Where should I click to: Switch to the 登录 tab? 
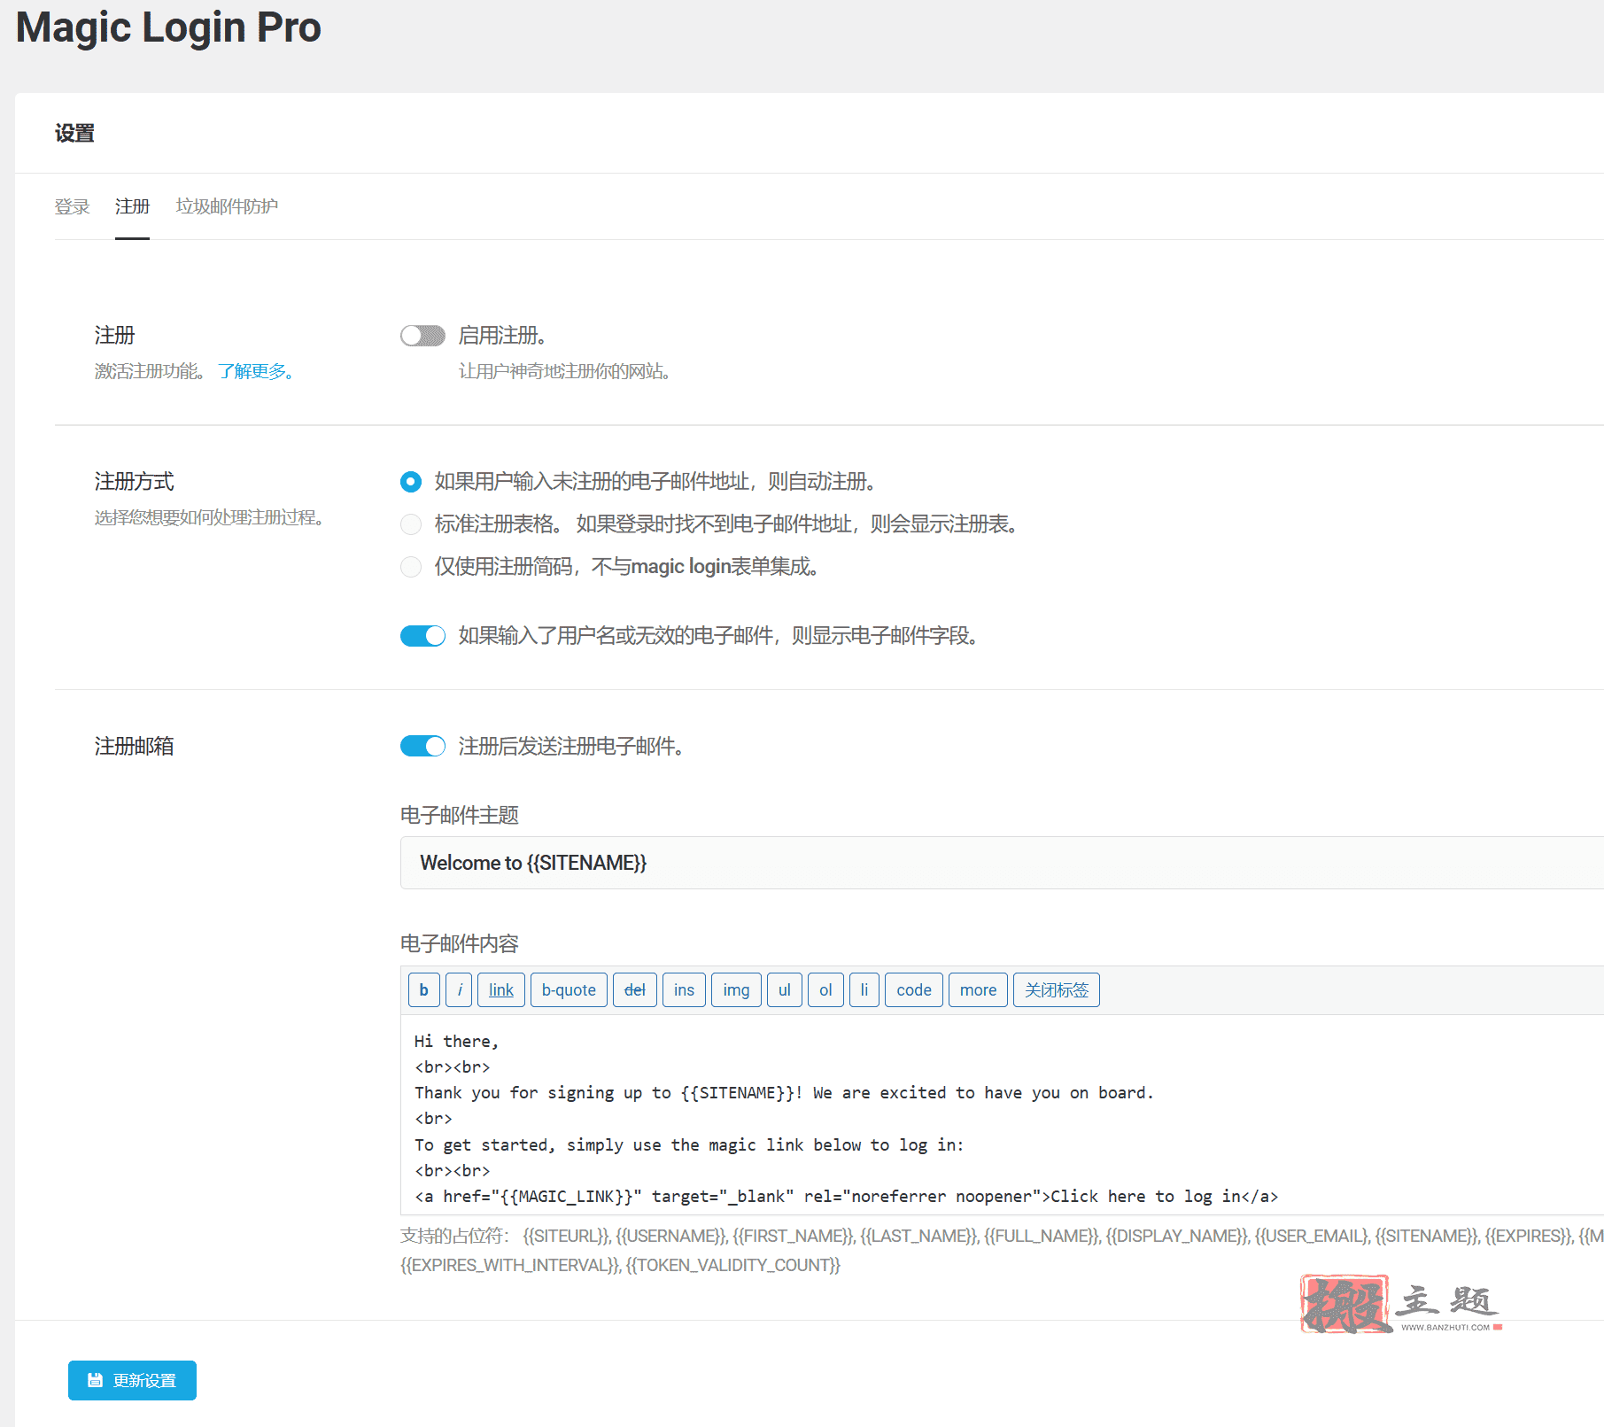coord(72,206)
